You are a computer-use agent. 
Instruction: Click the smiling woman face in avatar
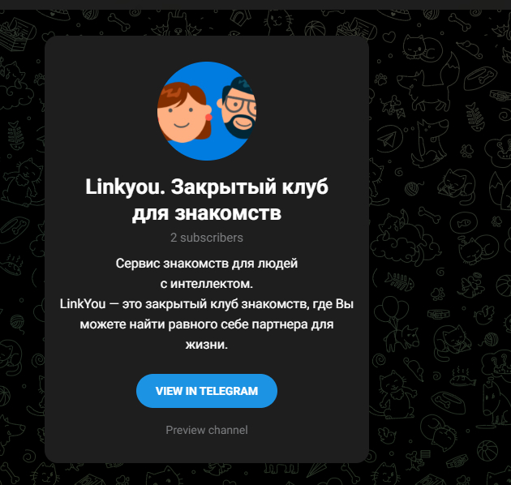[x=184, y=113]
